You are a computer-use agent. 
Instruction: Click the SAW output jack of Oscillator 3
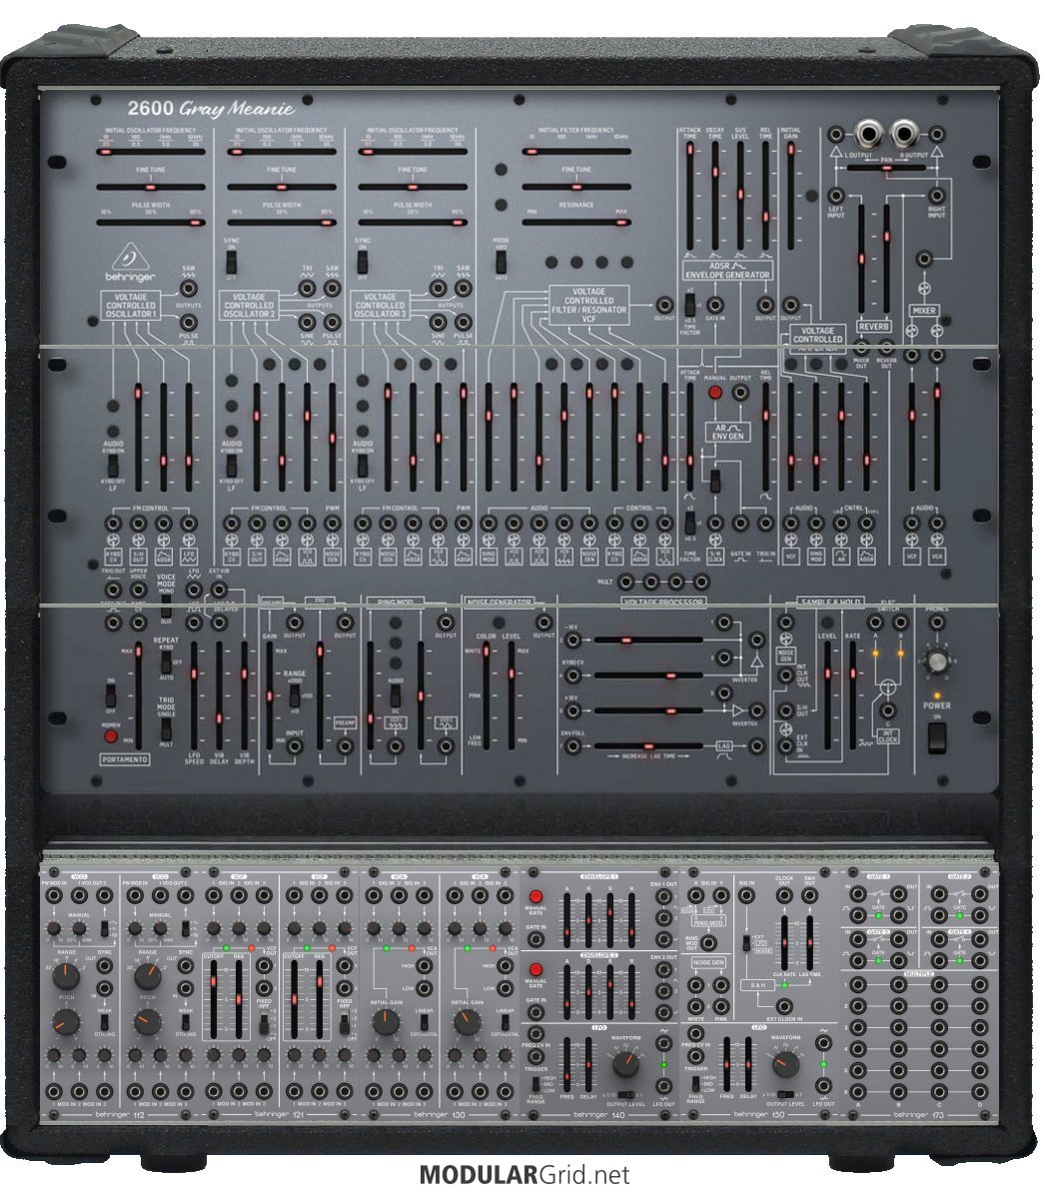tap(463, 289)
